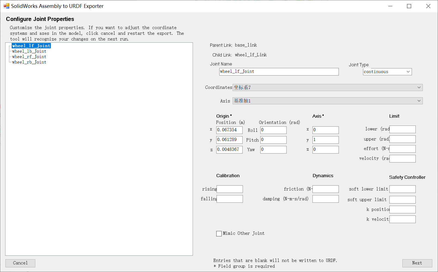Minimize the URDF Exporter window

click(x=390, y=6)
